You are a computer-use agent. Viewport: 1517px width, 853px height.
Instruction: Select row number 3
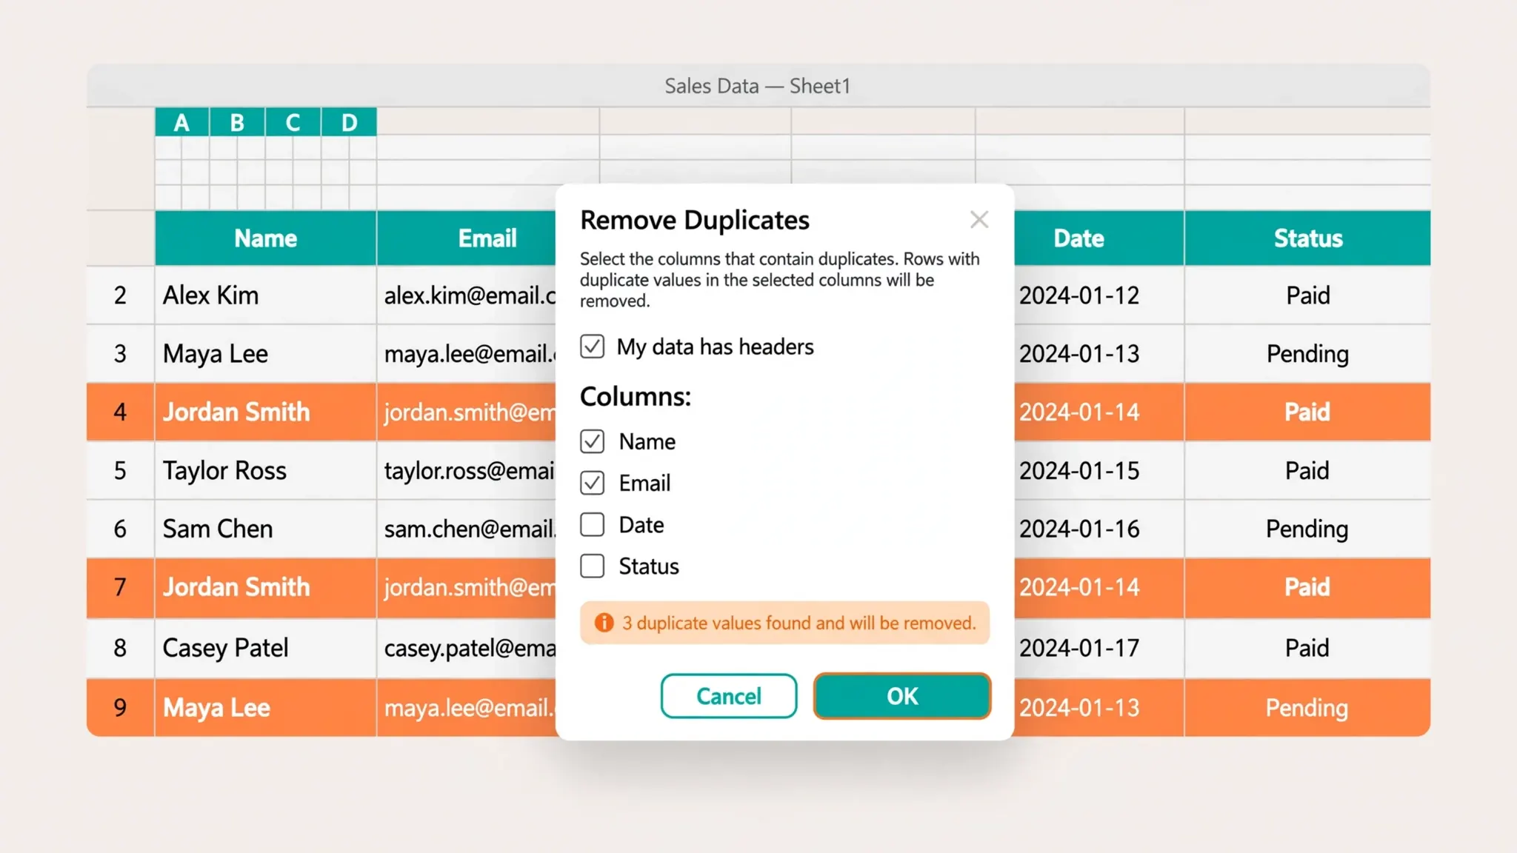click(120, 354)
